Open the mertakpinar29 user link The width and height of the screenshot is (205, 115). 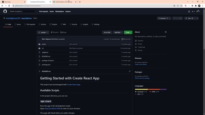pyautogui.click(x=13, y=18)
